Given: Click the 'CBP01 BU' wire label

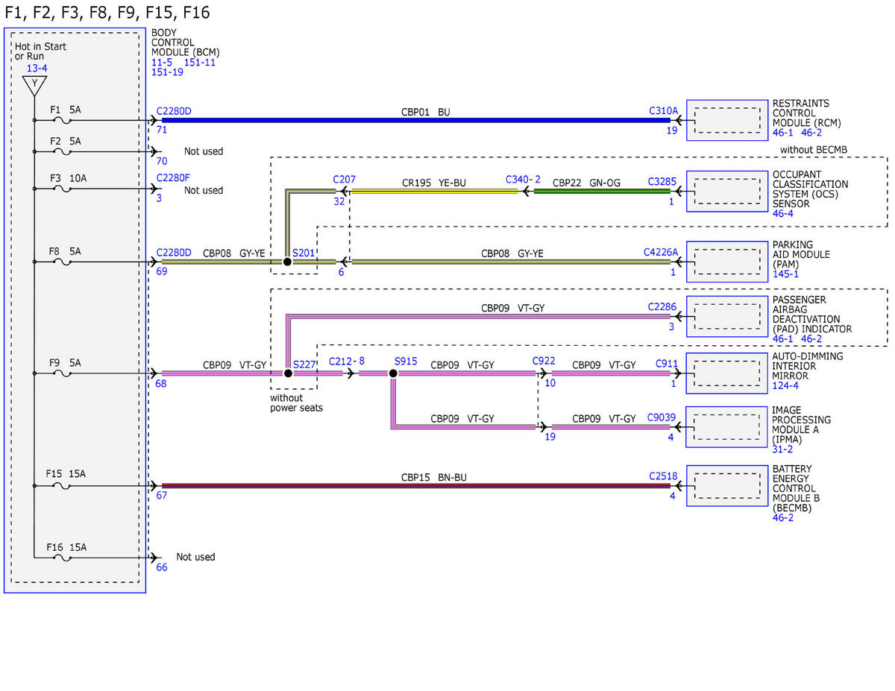Looking at the screenshot, I should [426, 112].
